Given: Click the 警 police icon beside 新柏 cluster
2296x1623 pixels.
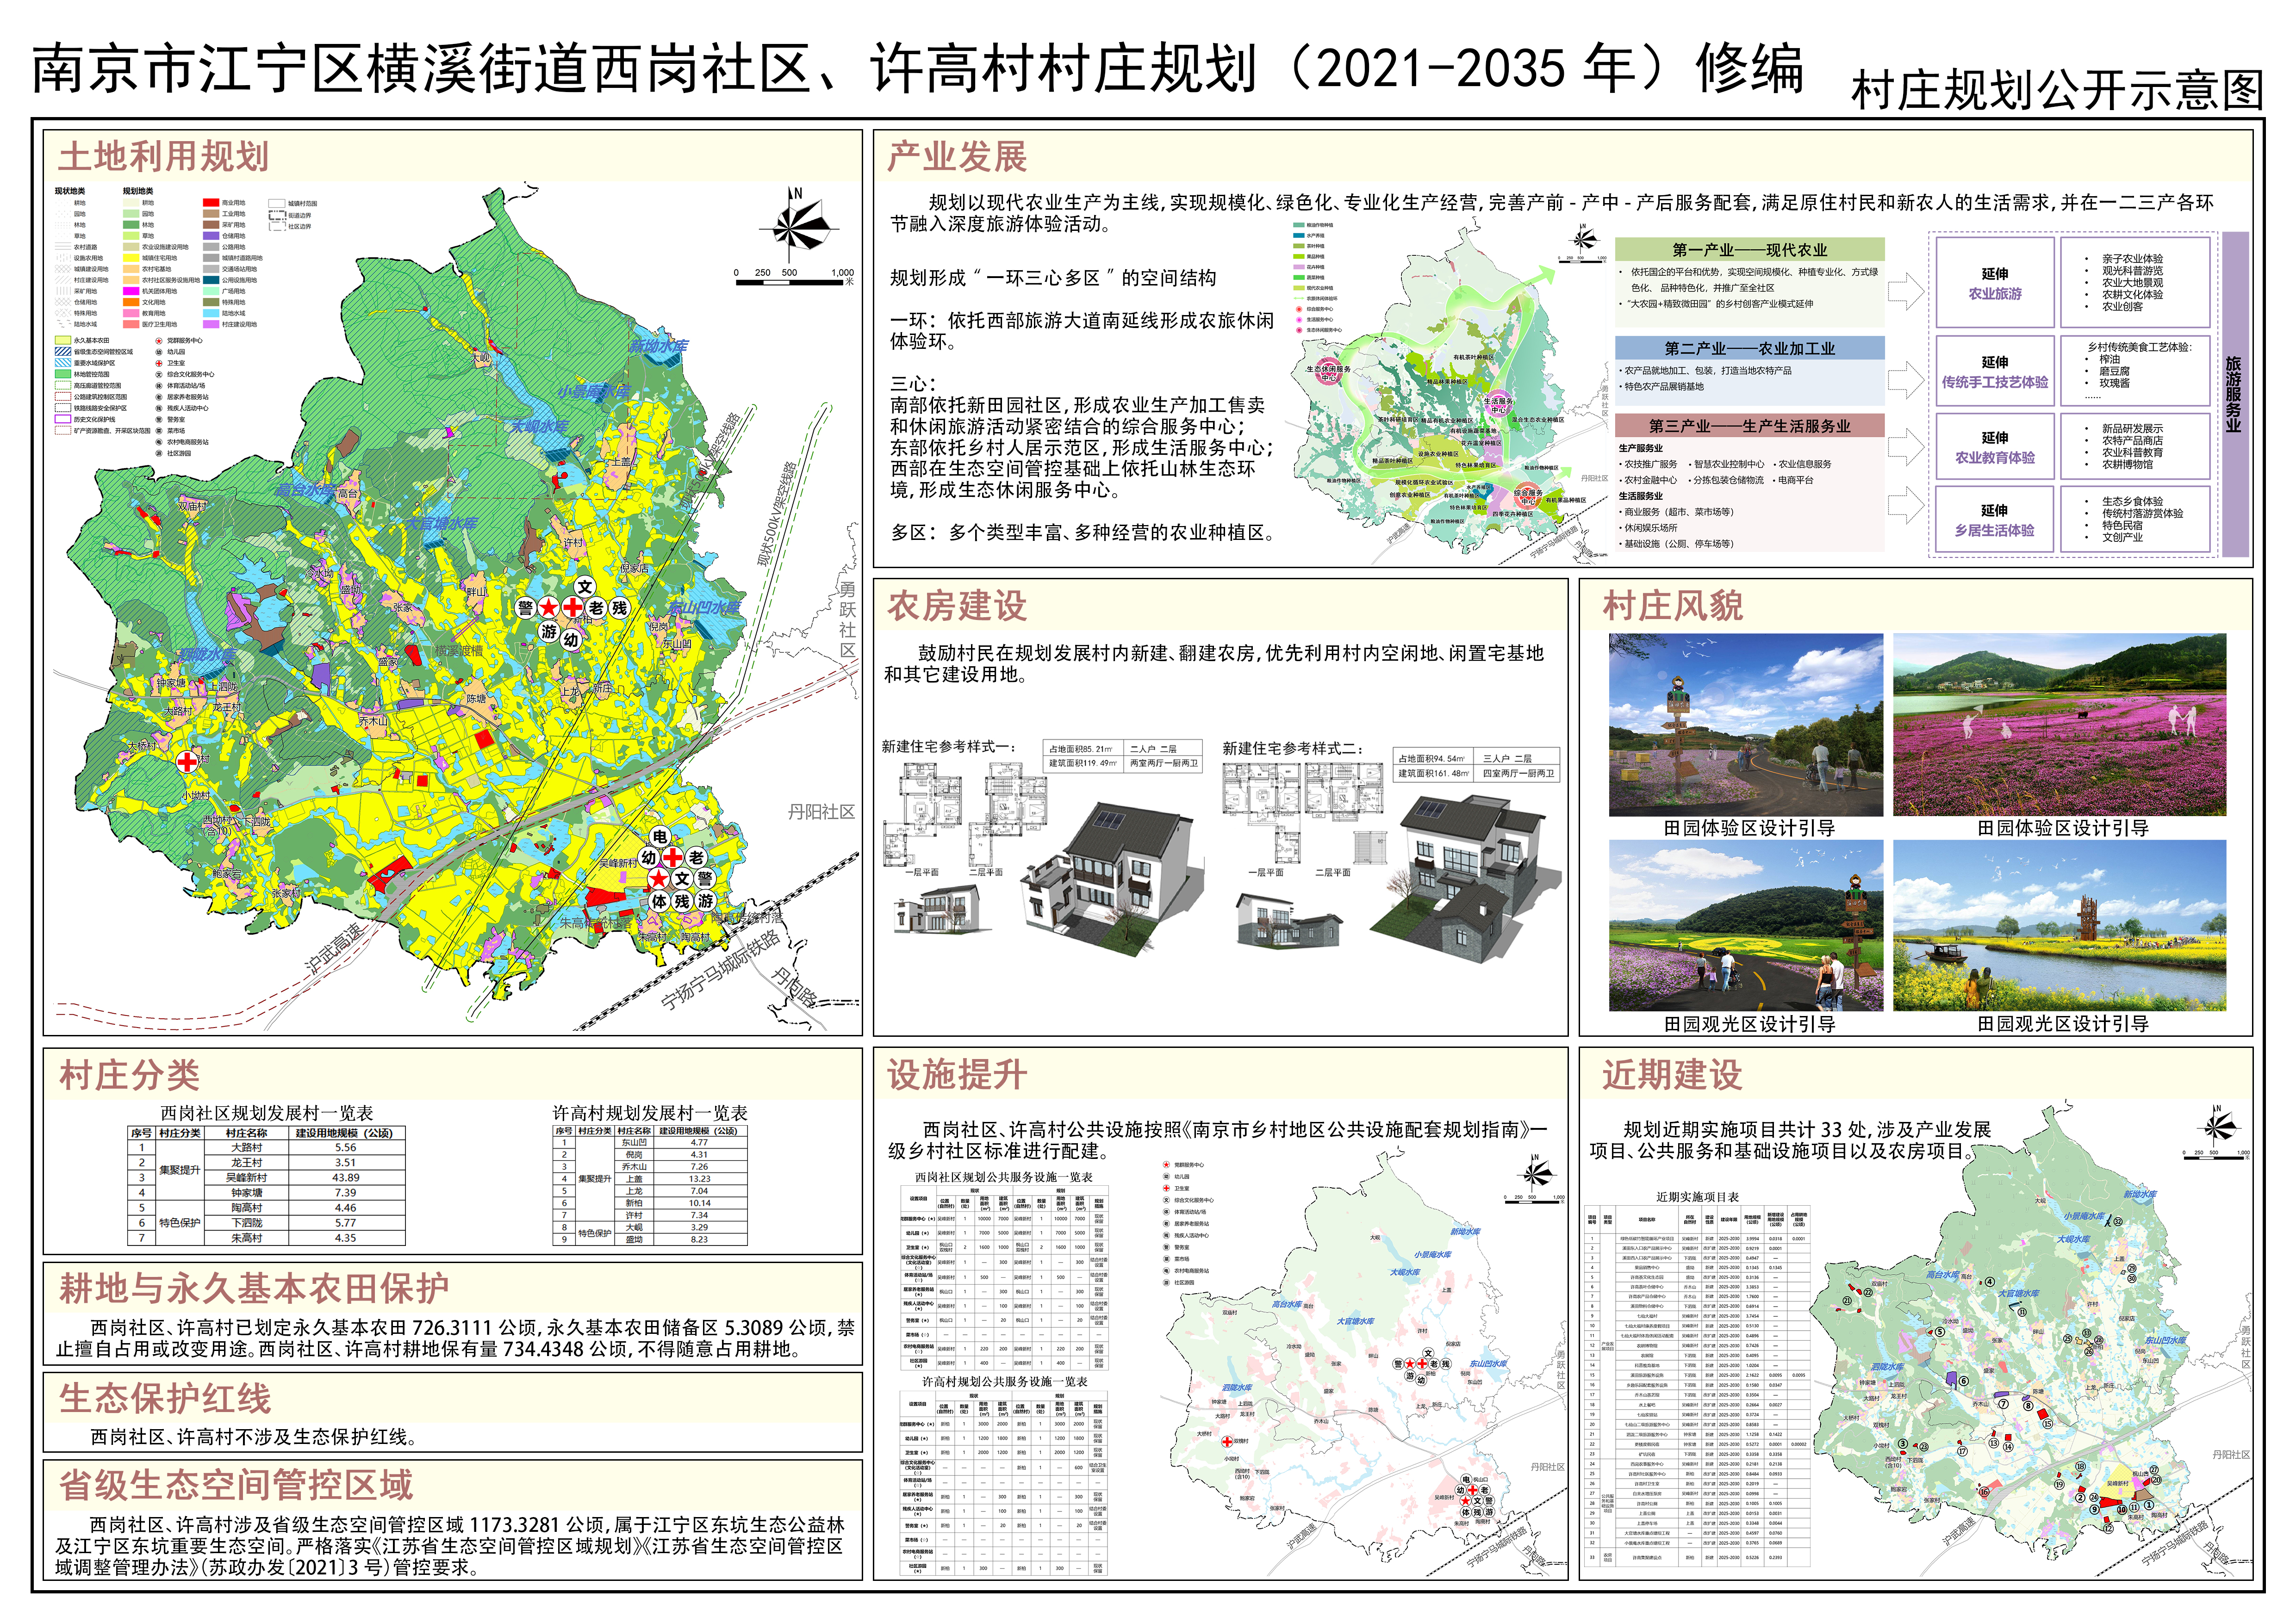Looking at the screenshot, I should point(526,607).
